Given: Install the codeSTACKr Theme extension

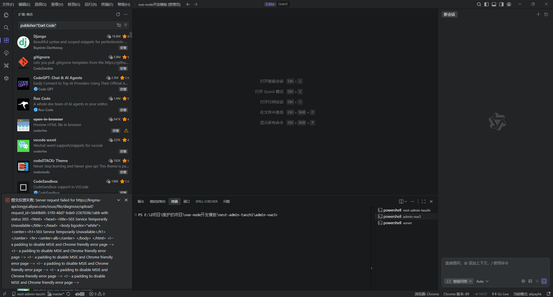Looking at the screenshot, I should (123, 172).
